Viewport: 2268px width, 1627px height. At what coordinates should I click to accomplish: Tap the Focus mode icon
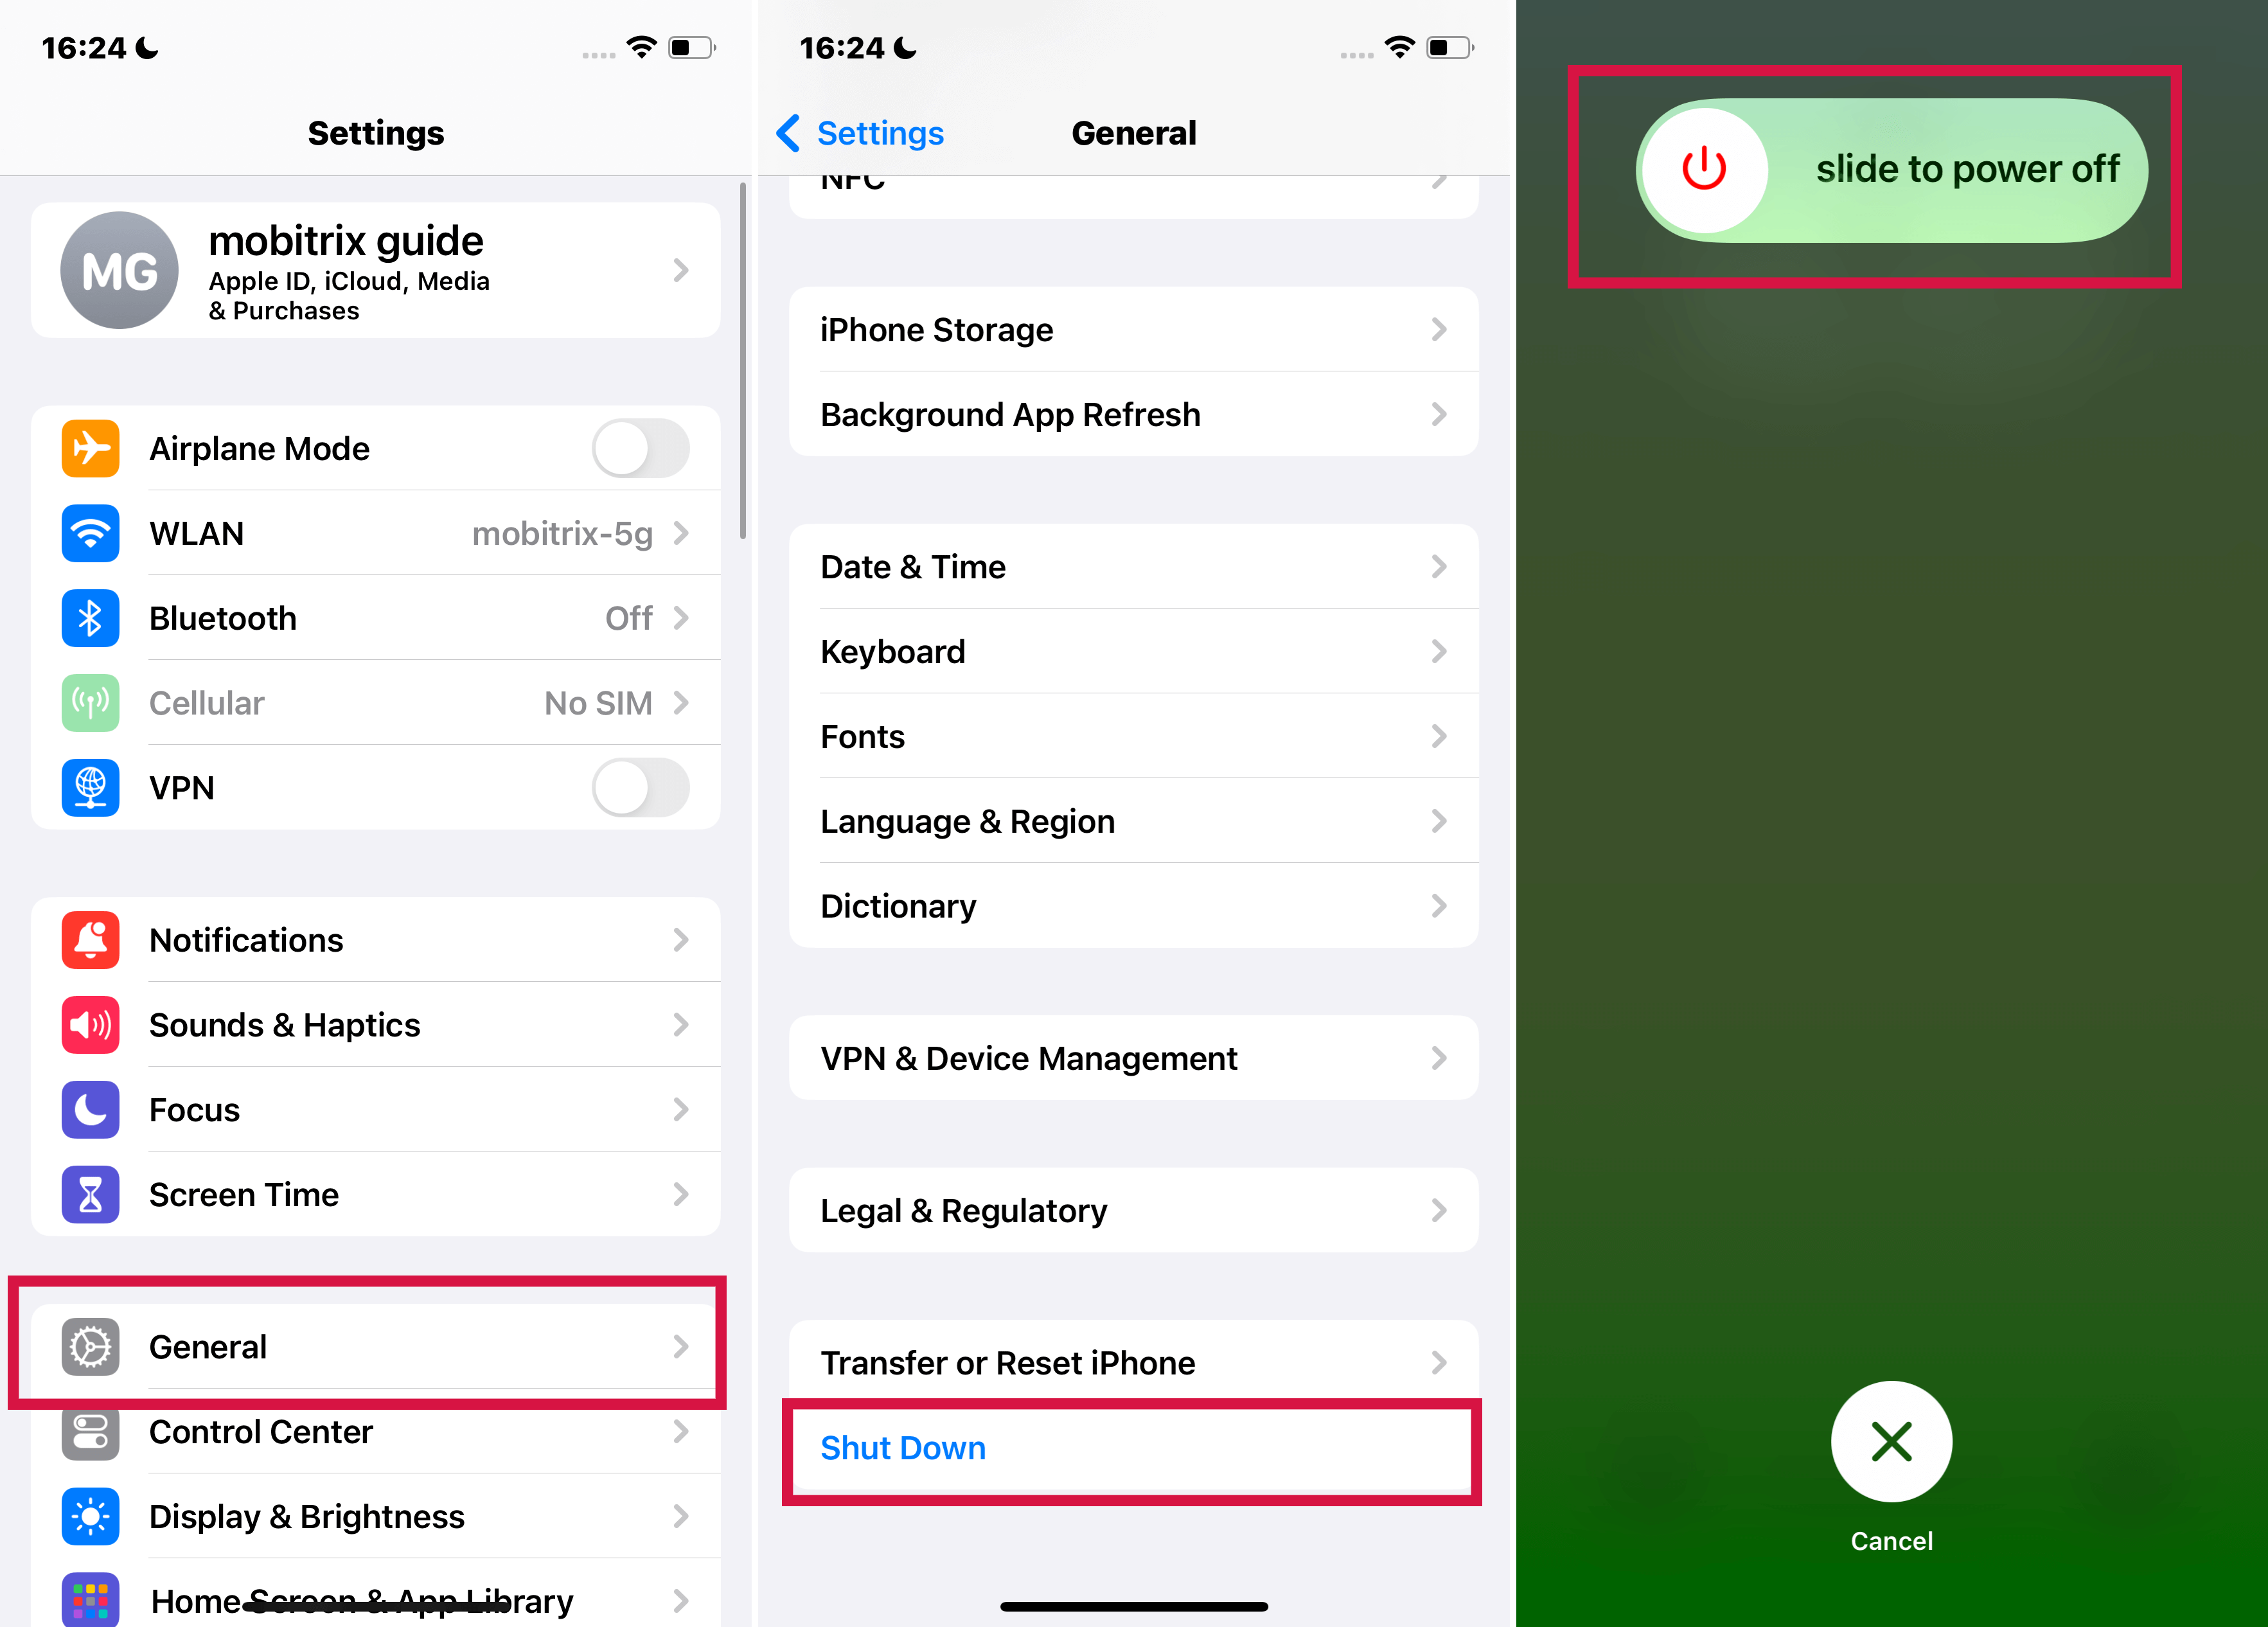point(92,1108)
